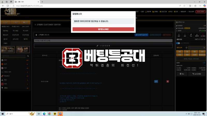This screenshot has width=207, height=116.
Task: Click refresh arrows beside bet amount field
Action: pyautogui.click(x=186, y=48)
